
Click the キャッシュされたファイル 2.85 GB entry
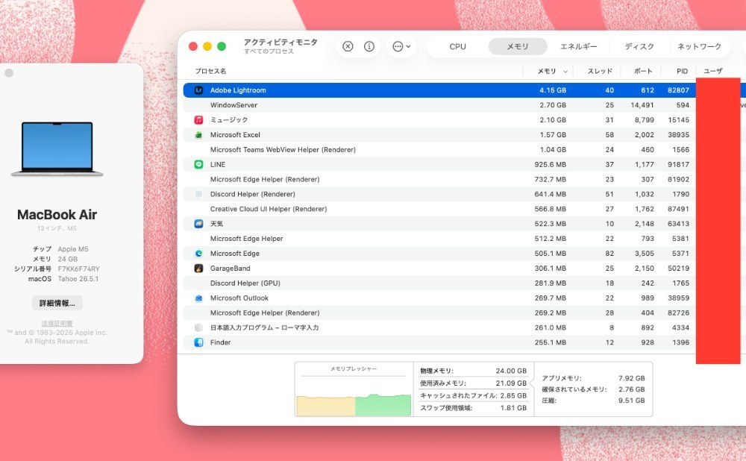473,395
